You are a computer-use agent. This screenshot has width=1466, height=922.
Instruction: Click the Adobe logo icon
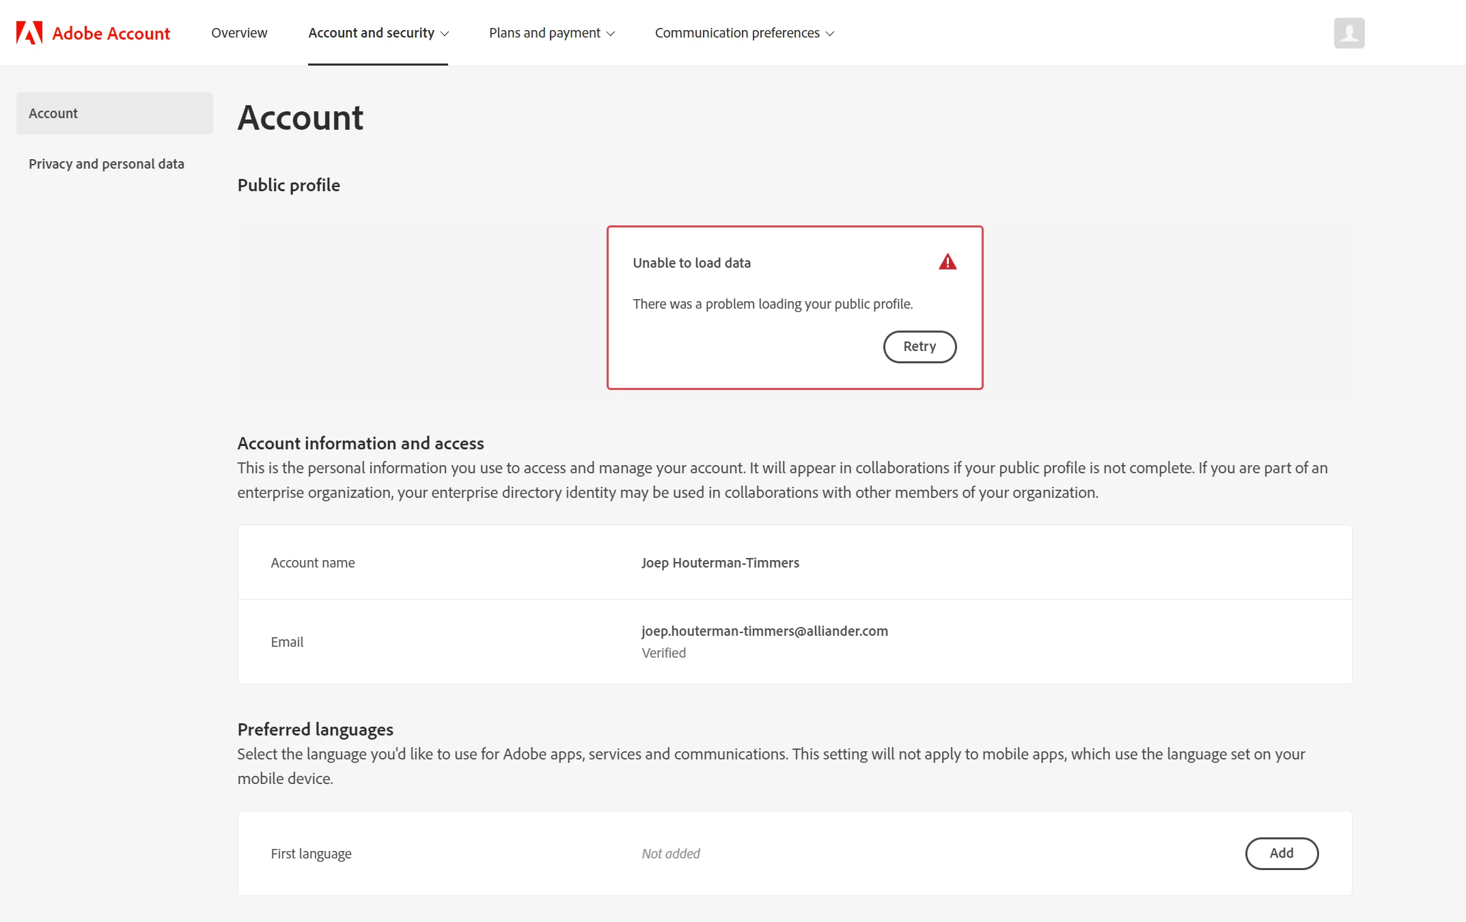tap(29, 33)
